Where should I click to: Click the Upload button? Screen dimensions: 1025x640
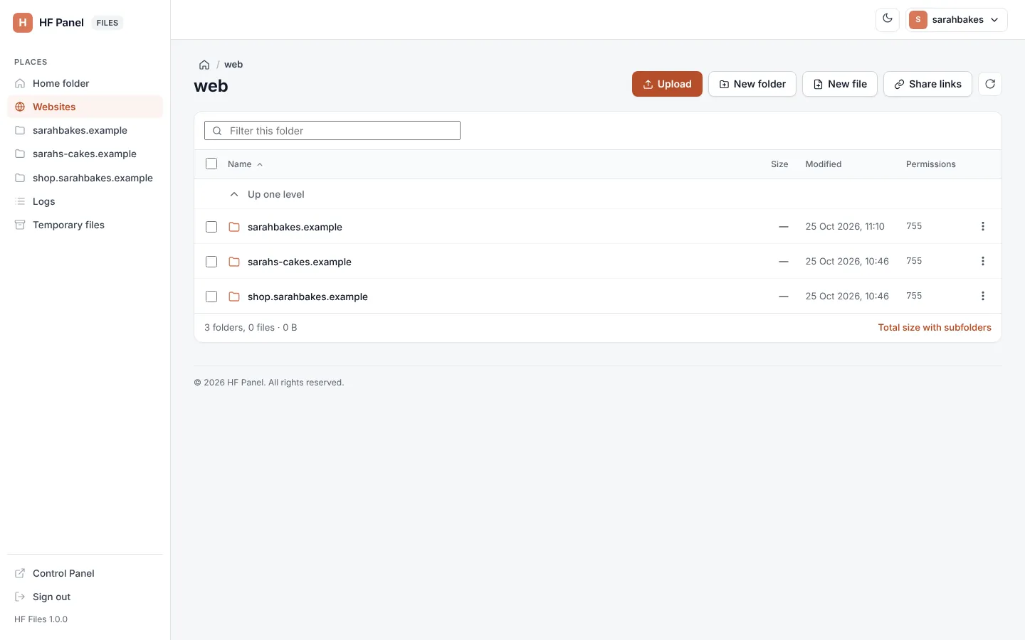[x=667, y=84]
